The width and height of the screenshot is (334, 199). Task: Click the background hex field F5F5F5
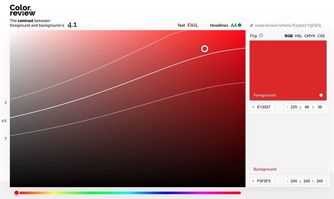pyautogui.click(x=264, y=181)
